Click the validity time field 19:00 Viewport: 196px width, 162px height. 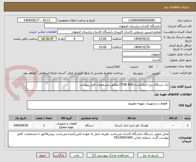pos(103,47)
